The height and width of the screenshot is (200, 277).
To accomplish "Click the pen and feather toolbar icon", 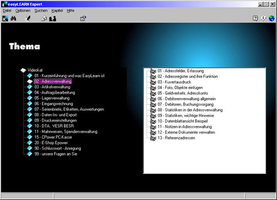I will 28,18.
